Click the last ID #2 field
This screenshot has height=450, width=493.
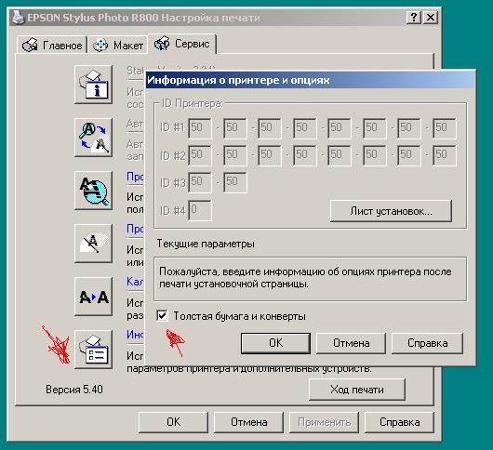click(445, 155)
